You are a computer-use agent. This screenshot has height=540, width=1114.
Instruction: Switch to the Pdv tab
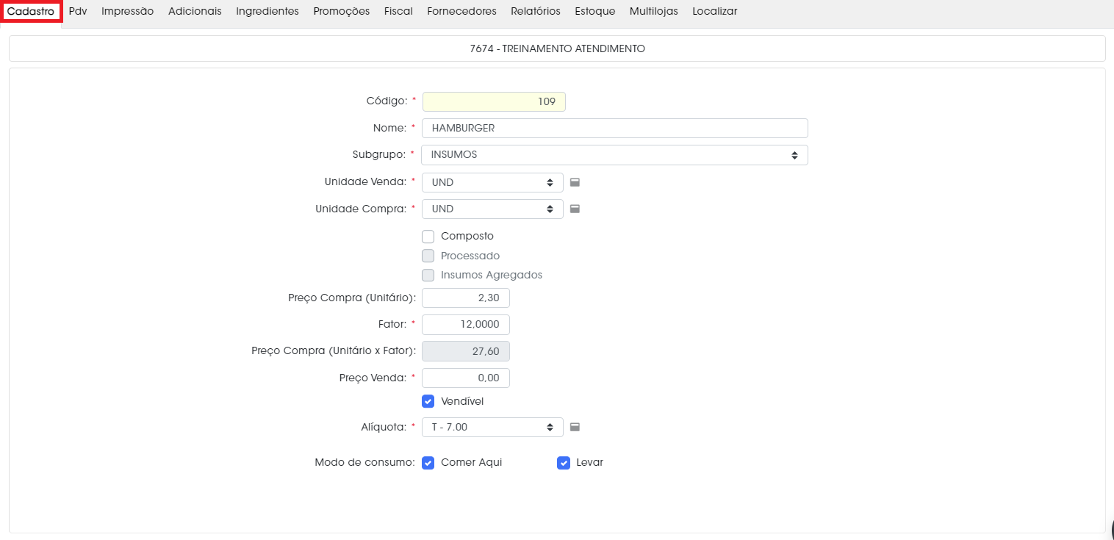coord(78,11)
